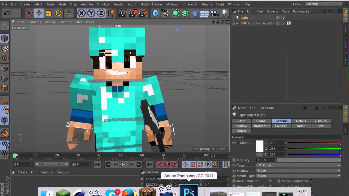
Task: Activate the Move tool in top toolbar
Action: [x=39, y=13]
